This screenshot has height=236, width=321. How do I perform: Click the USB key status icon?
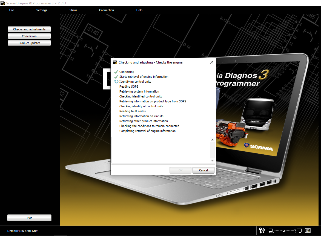(x=262, y=231)
